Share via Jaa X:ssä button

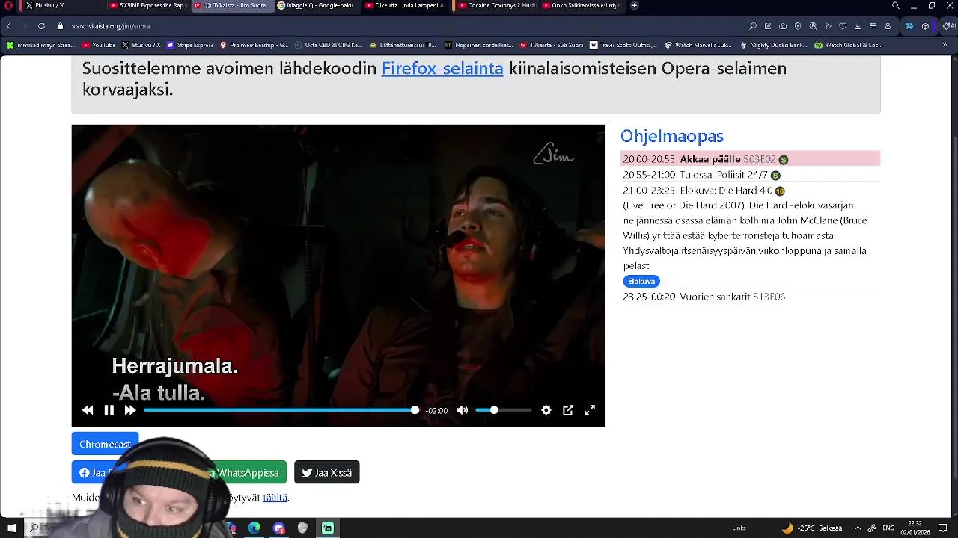[327, 472]
